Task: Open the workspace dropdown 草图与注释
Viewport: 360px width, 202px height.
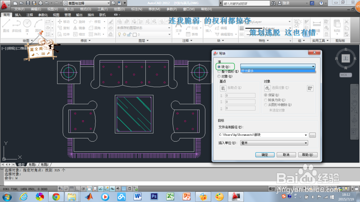Action: point(86,3)
